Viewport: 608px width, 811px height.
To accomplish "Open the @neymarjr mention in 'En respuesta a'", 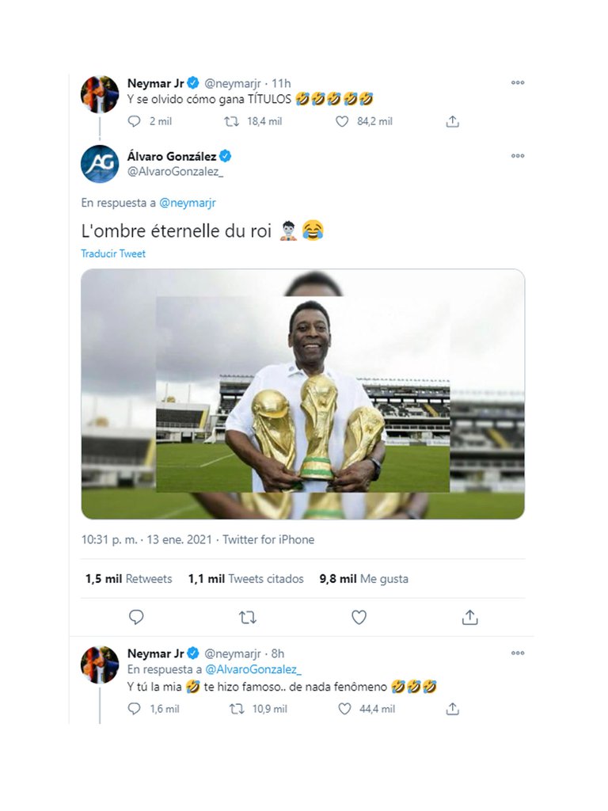I will (x=188, y=203).
